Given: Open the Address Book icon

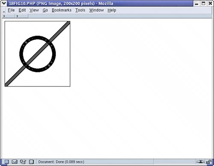Looking at the screenshot, I should 31,162.
